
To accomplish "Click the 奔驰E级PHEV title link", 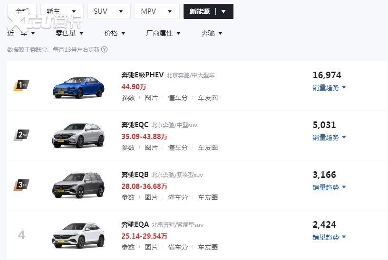I will point(142,75).
